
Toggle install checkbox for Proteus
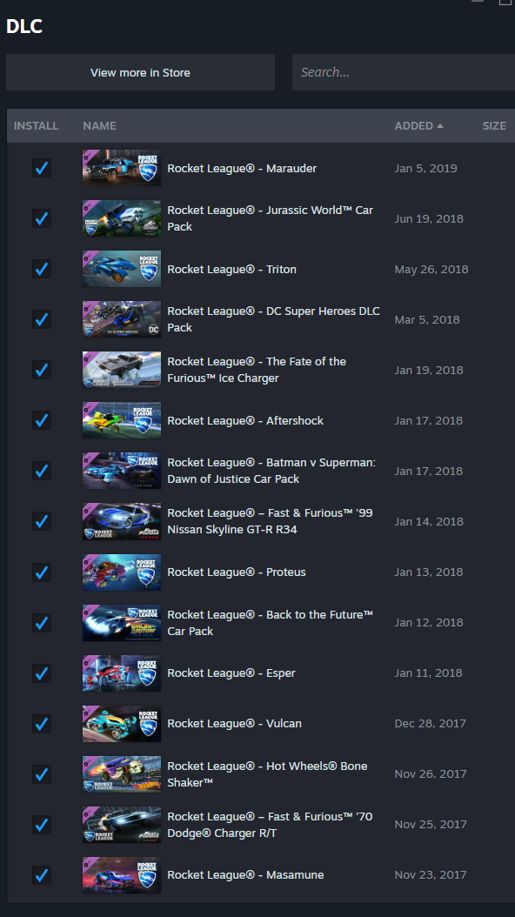(x=42, y=572)
